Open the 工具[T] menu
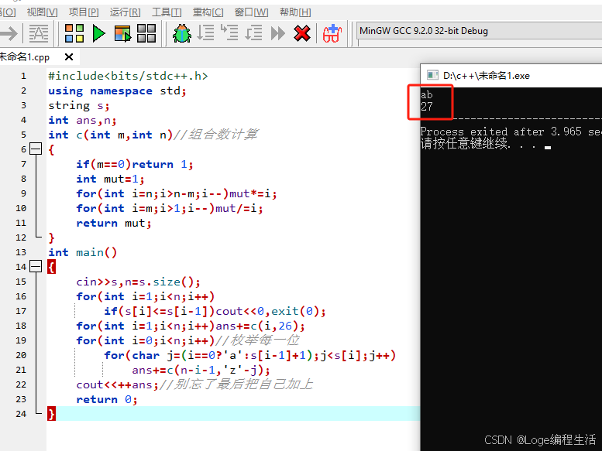 167,12
